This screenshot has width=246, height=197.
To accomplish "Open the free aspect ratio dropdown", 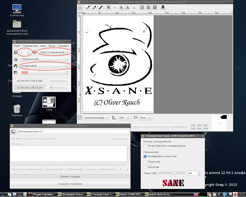I will point(145,118).
